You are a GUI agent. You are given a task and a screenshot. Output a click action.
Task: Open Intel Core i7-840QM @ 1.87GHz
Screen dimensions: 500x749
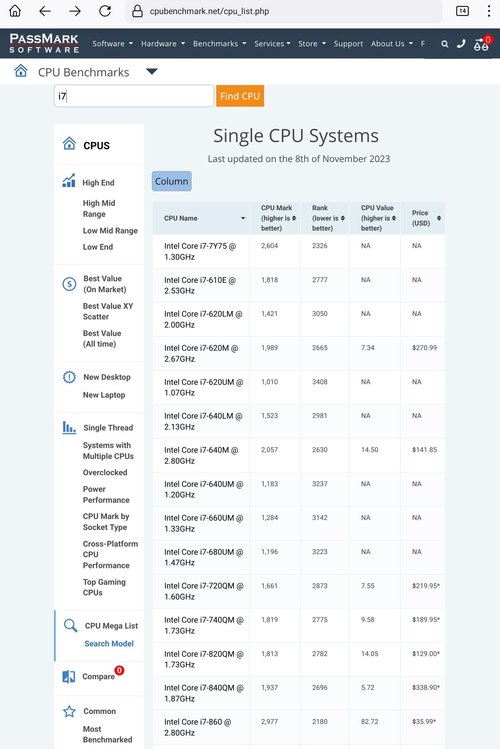click(204, 693)
